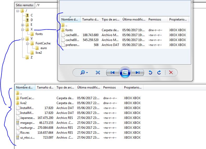206x149 pixels.
Task: Start the slide show with center button
Action: [x=125, y=73]
